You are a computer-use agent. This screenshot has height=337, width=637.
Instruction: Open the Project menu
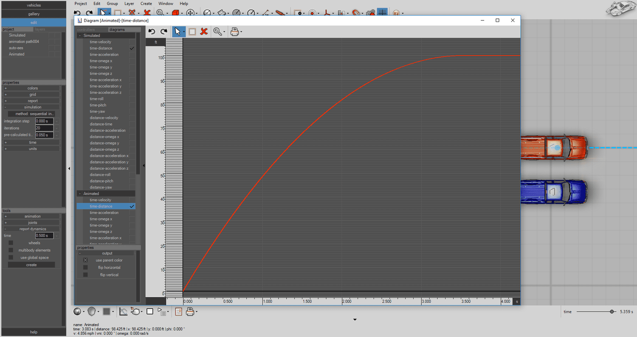tap(81, 3)
